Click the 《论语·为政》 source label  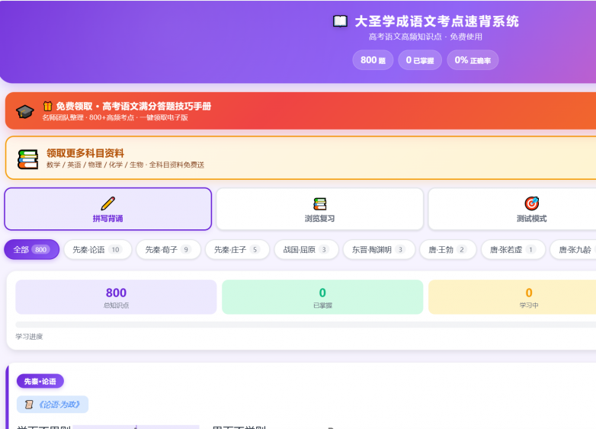click(53, 405)
